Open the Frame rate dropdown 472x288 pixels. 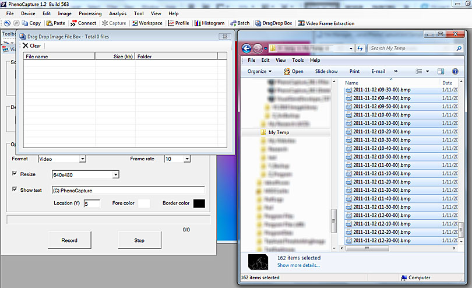pyautogui.click(x=186, y=159)
